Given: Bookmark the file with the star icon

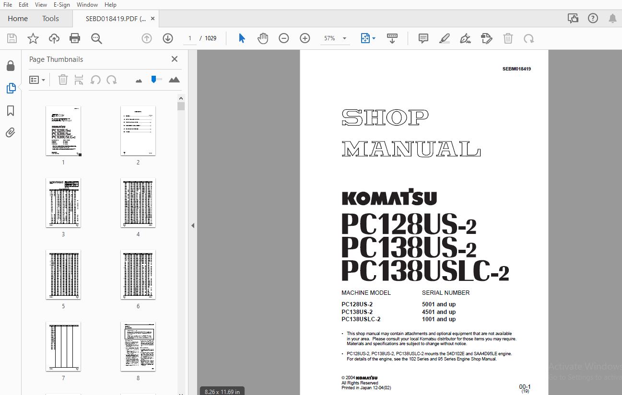Looking at the screenshot, I should 33,38.
